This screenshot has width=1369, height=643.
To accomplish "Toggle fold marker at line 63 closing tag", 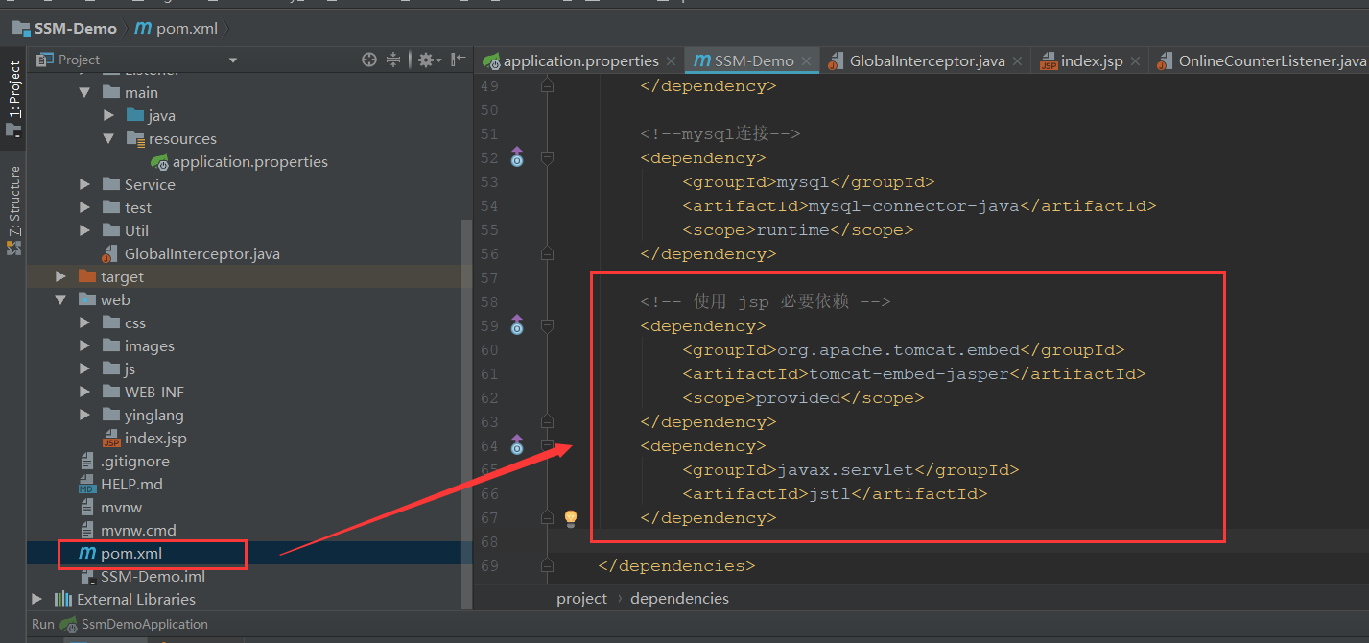I will (547, 421).
